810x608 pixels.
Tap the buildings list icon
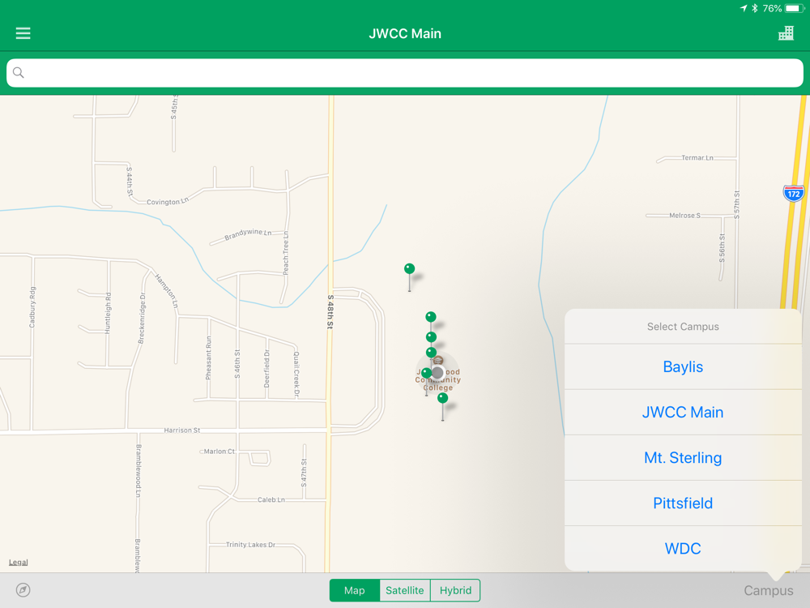pyautogui.click(x=786, y=33)
